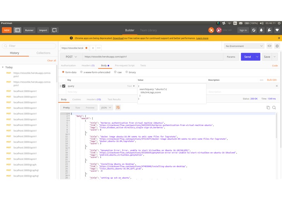Switch to the Collections tab
Viewport: 282px width, 200px height.
43,53
